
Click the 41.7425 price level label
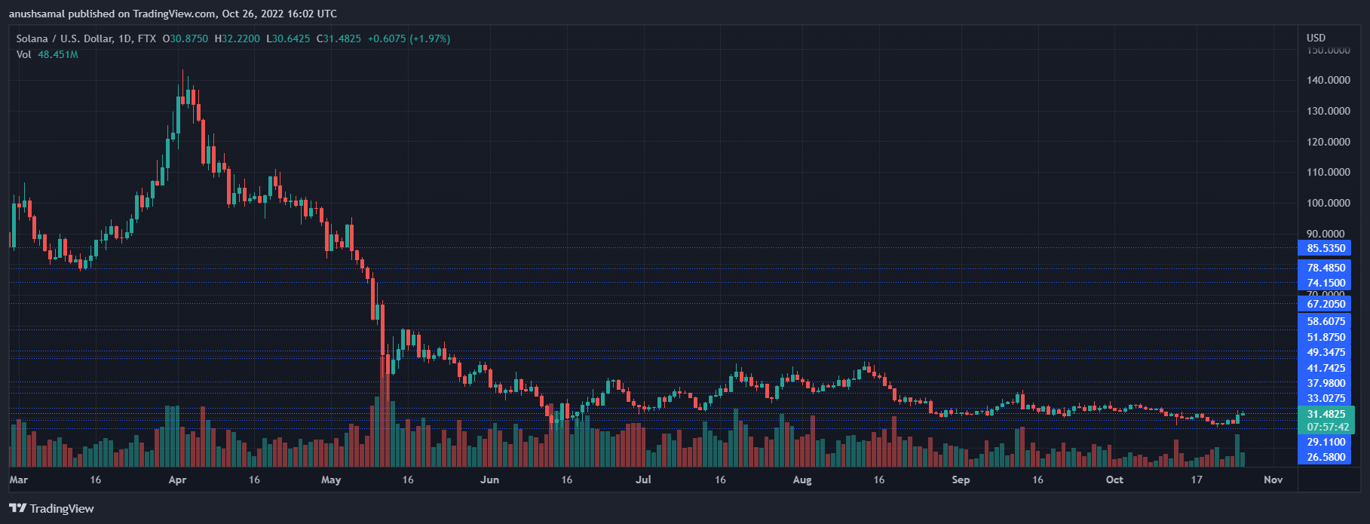(x=1326, y=368)
